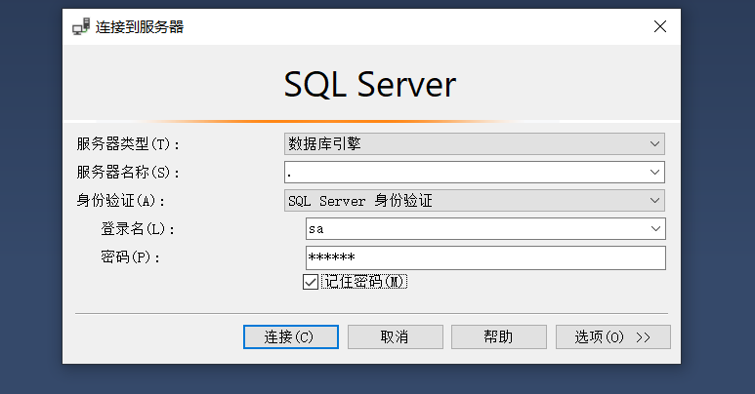Open the 服务器类型 dropdown showing 数据库引擎

tap(475, 143)
